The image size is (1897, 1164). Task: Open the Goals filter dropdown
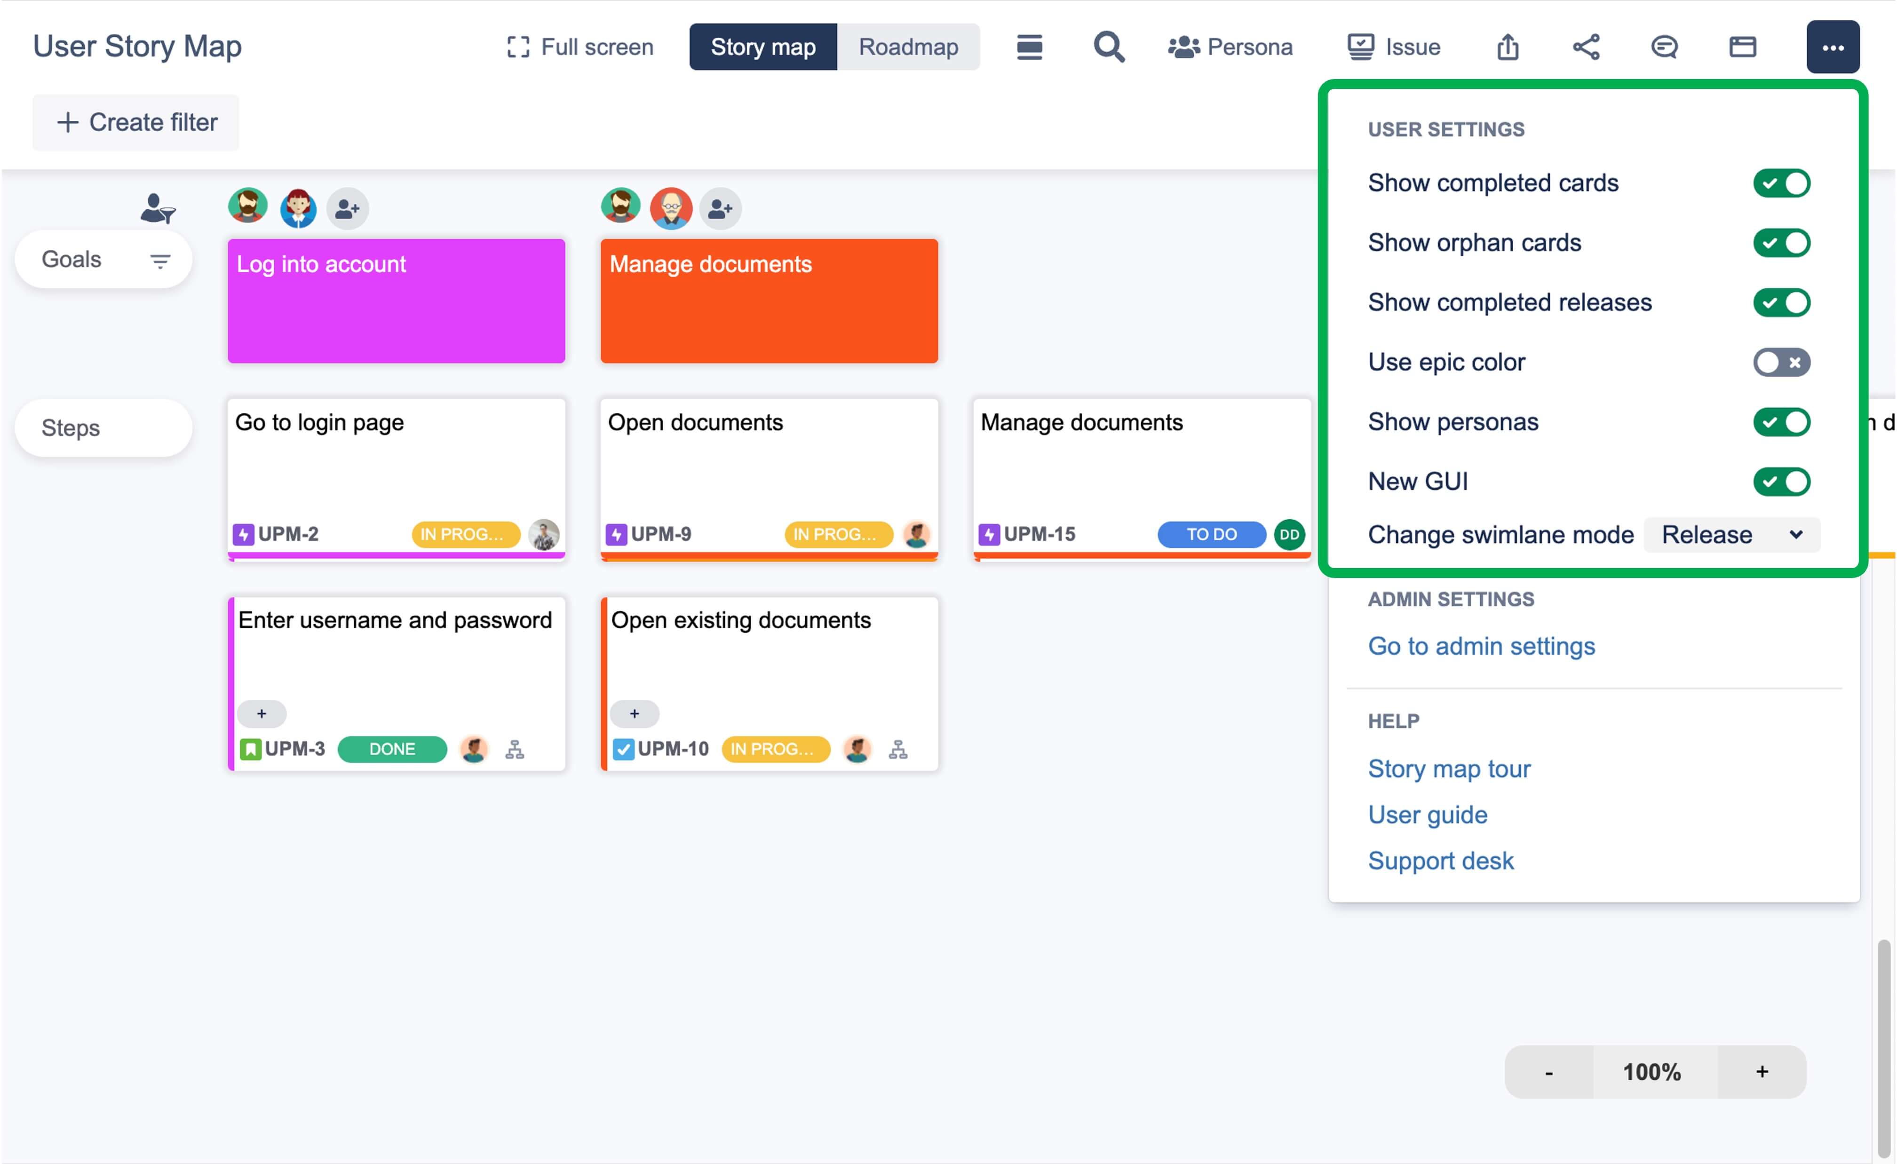159,261
